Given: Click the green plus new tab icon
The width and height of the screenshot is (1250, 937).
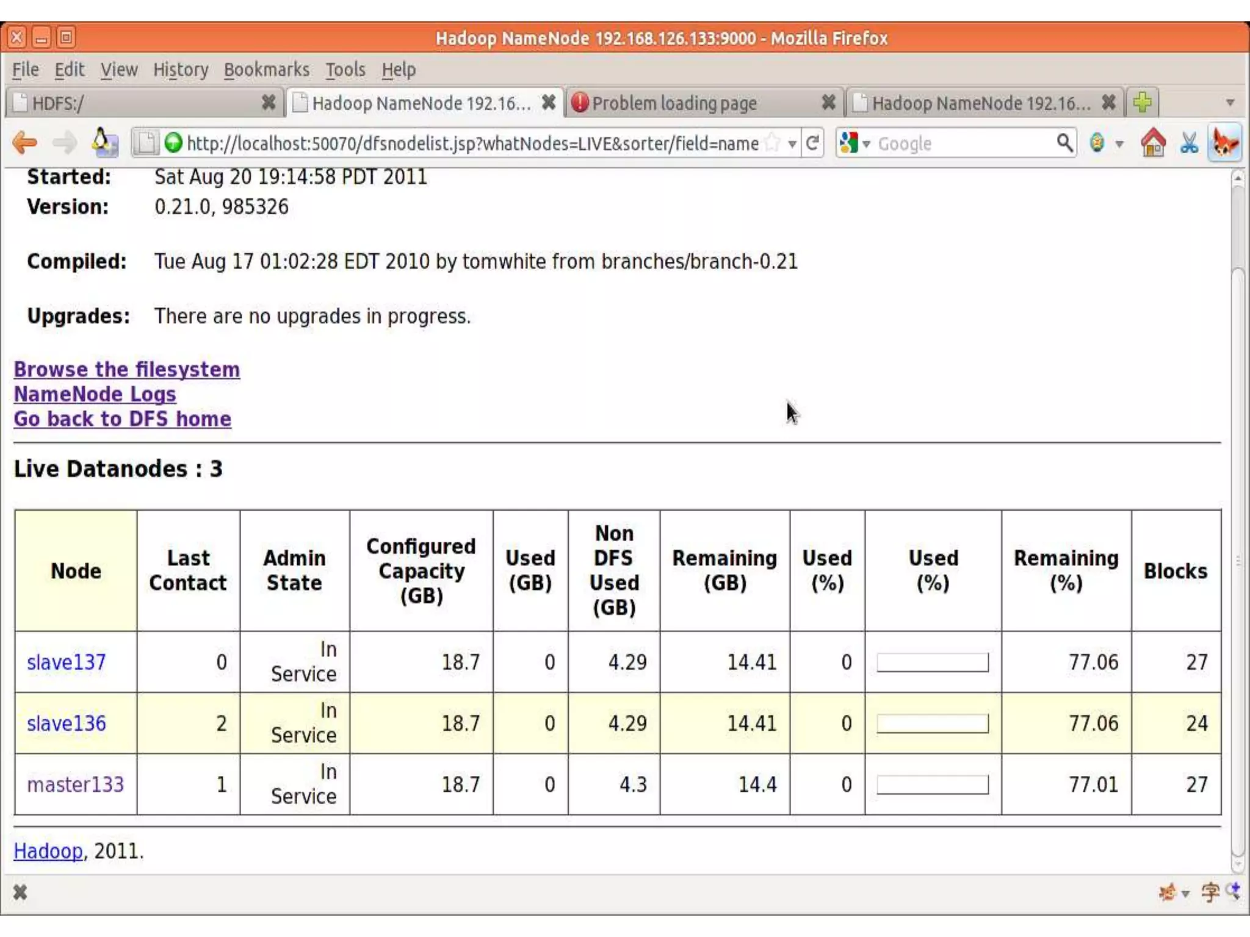Looking at the screenshot, I should tap(1142, 102).
